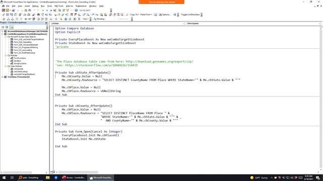Open the Tools menu
The width and height of the screenshot is (323, 181).
[49, 6]
